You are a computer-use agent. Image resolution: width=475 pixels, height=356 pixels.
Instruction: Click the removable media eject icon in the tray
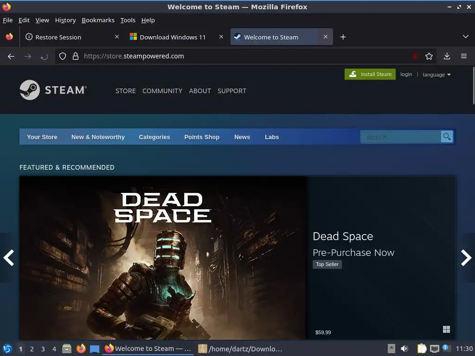pos(392,349)
